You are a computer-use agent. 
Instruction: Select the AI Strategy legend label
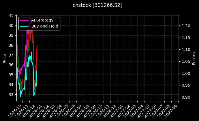point(42,20)
